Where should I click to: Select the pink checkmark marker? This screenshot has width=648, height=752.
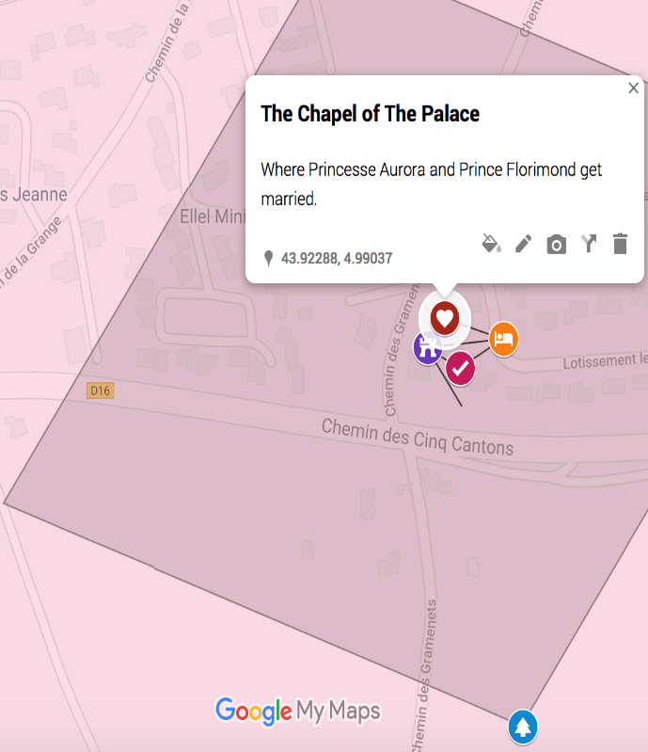[x=460, y=369]
